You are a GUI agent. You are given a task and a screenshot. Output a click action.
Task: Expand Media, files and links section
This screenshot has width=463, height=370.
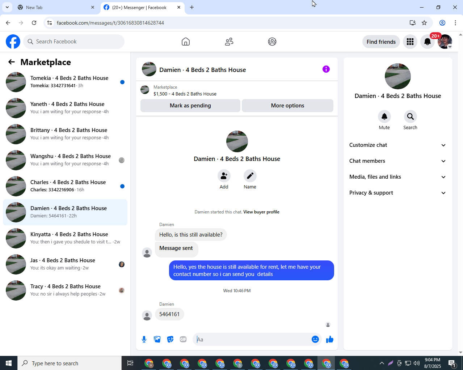(398, 177)
